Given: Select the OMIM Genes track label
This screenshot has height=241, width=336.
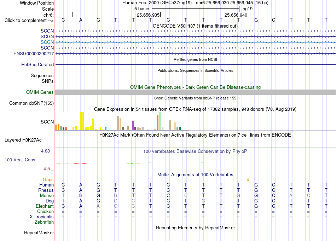Looking at the screenshot, I should 40,92.
